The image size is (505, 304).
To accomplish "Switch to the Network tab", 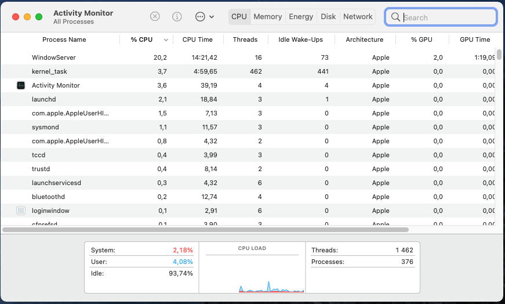I will pyautogui.click(x=358, y=17).
